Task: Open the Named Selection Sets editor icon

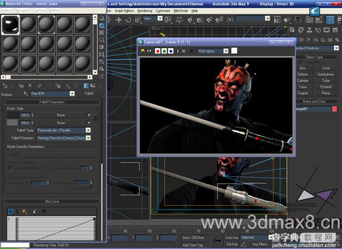Action: click(230, 20)
